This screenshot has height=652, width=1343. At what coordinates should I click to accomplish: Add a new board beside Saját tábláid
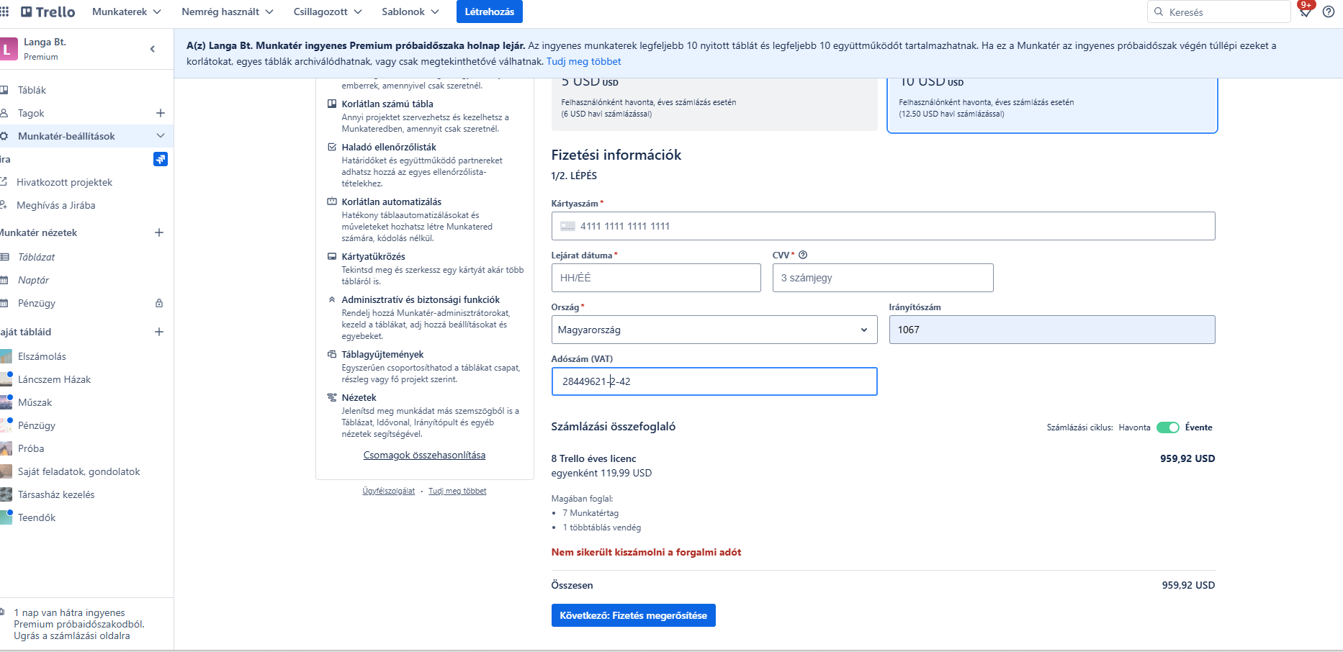coord(159,332)
